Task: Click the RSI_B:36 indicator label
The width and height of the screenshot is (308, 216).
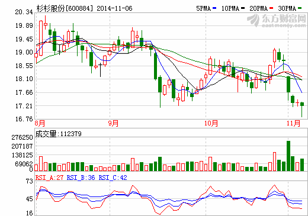Action: click(x=81, y=178)
